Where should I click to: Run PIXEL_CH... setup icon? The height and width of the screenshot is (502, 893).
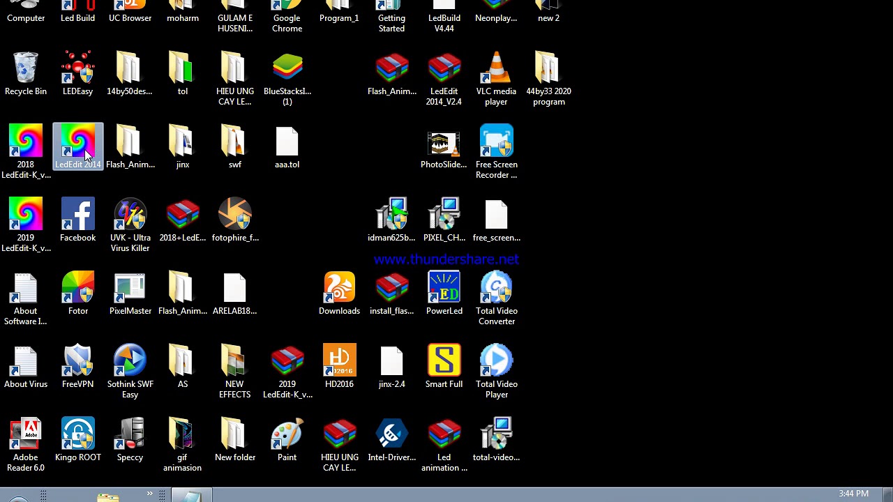point(444,220)
